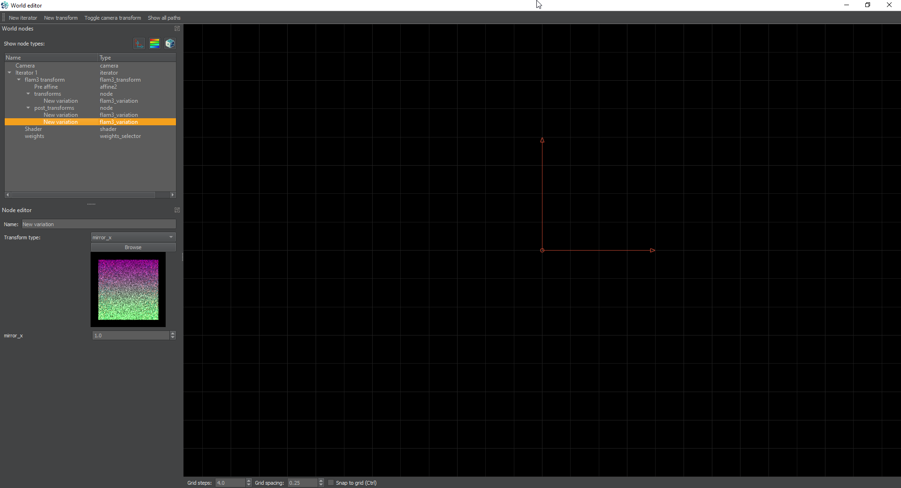Collapse the Iterator 1 tree node
Screen dimensions: 901x488
pos(9,73)
